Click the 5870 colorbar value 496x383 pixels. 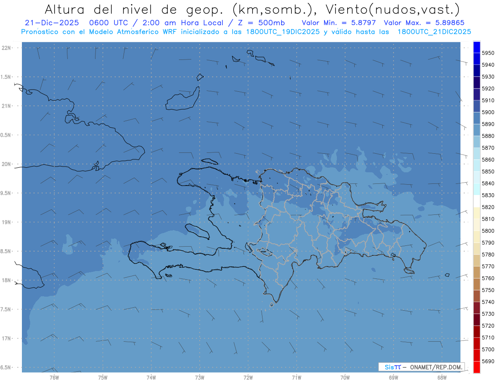pos(488,148)
